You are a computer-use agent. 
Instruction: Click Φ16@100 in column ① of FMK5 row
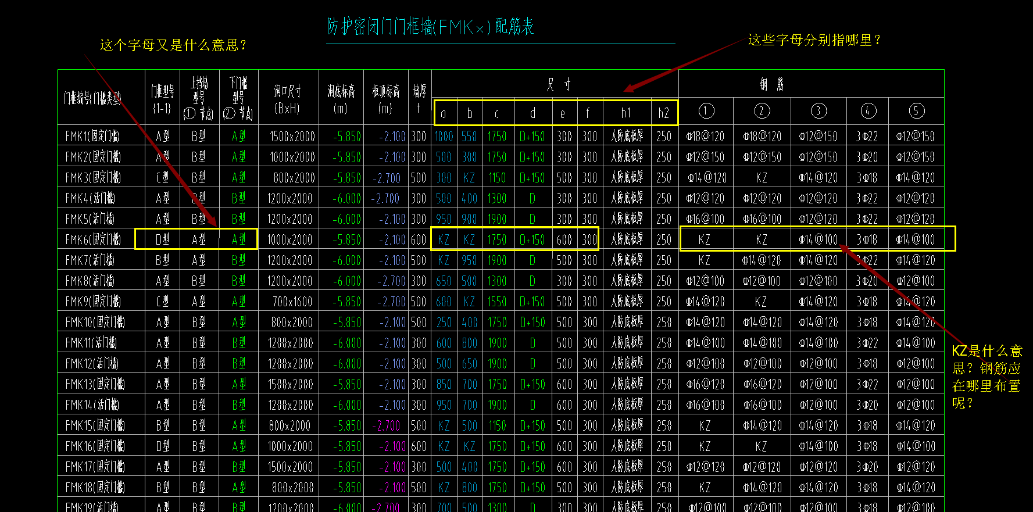pyautogui.click(x=705, y=219)
